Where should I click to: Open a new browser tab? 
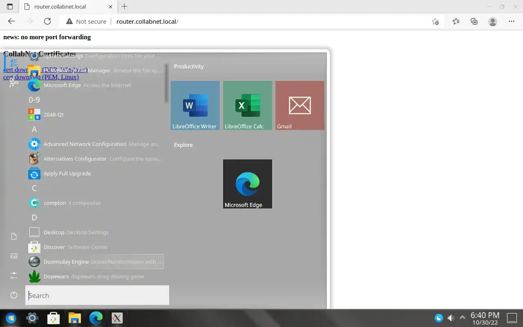[x=125, y=7]
